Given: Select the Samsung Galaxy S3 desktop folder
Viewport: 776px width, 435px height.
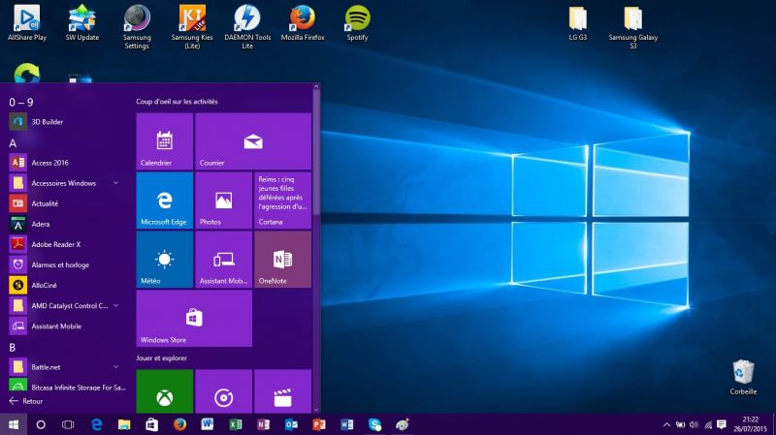Looking at the screenshot, I should point(633,27).
